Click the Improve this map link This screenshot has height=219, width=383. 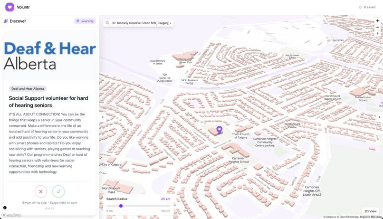pyautogui.click(x=371, y=217)
